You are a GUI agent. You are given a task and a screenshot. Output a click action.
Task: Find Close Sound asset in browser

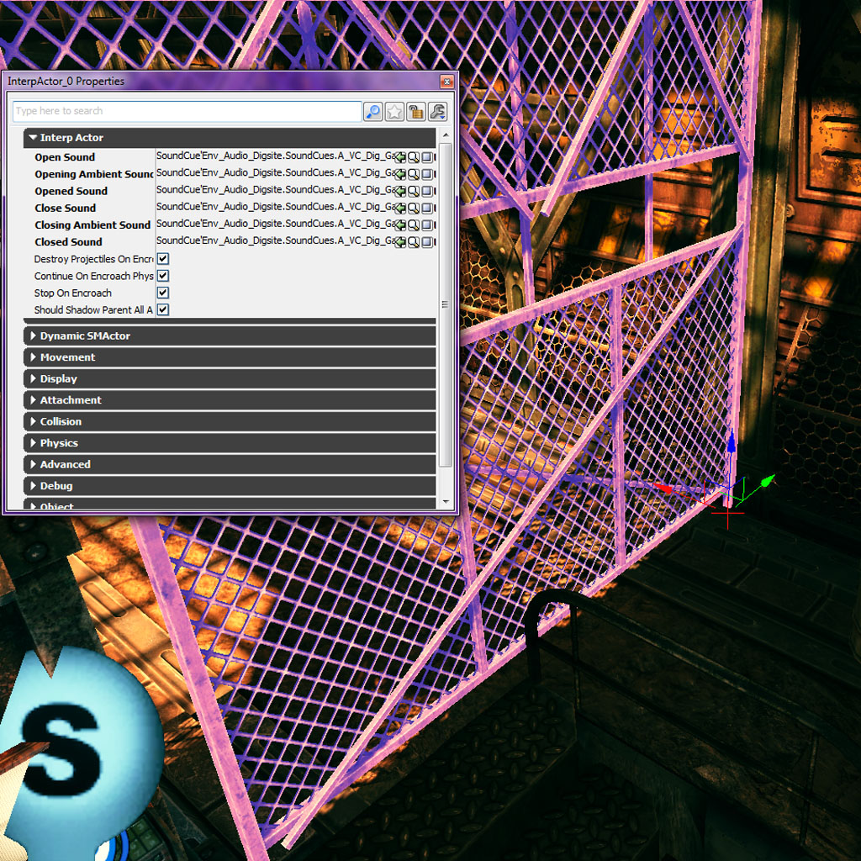tap(414, 209)
